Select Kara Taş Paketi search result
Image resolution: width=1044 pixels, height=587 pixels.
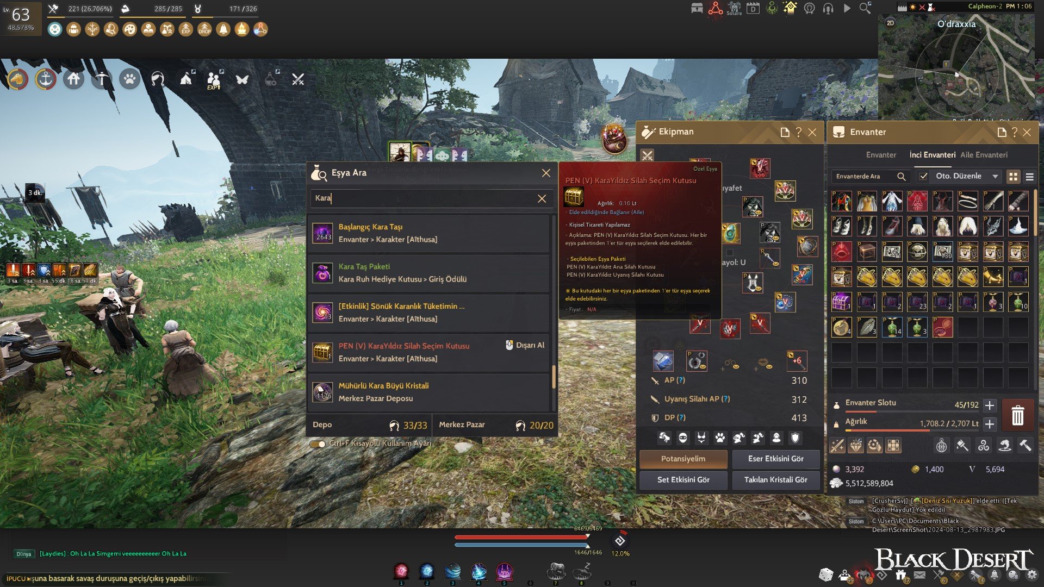pyautogui.click(x=429, y=273)
